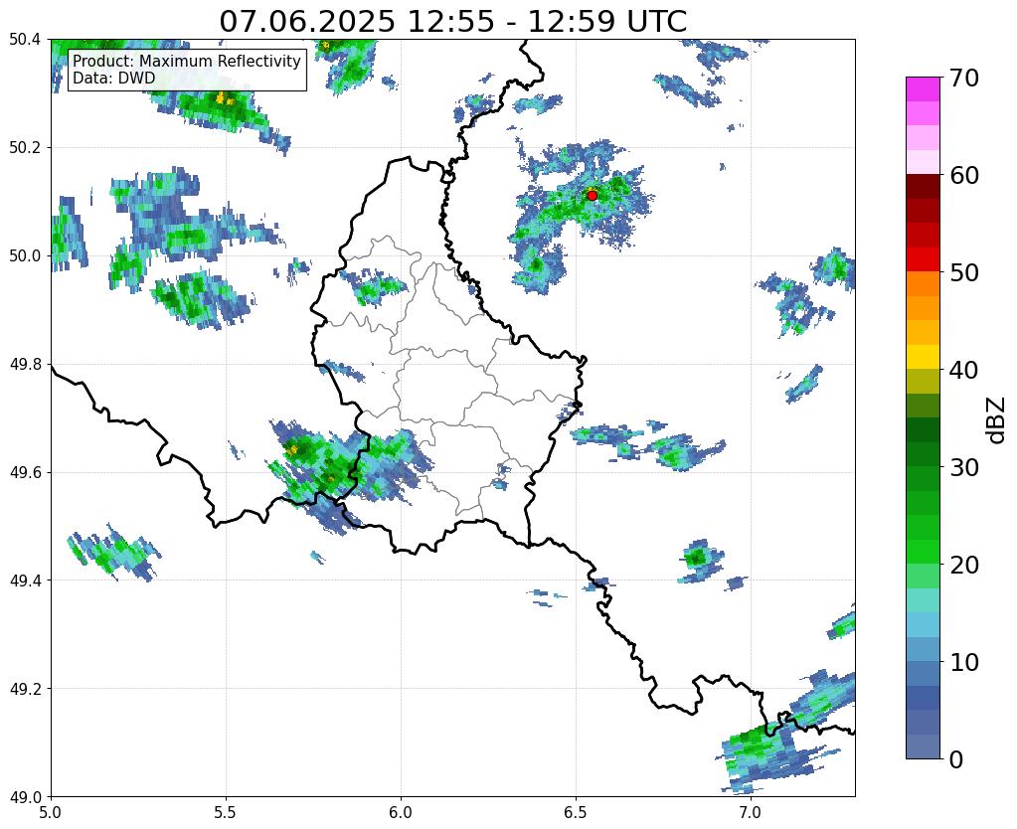
Task: Click the longitude axis label '5.5'
Action: [226, 812]
